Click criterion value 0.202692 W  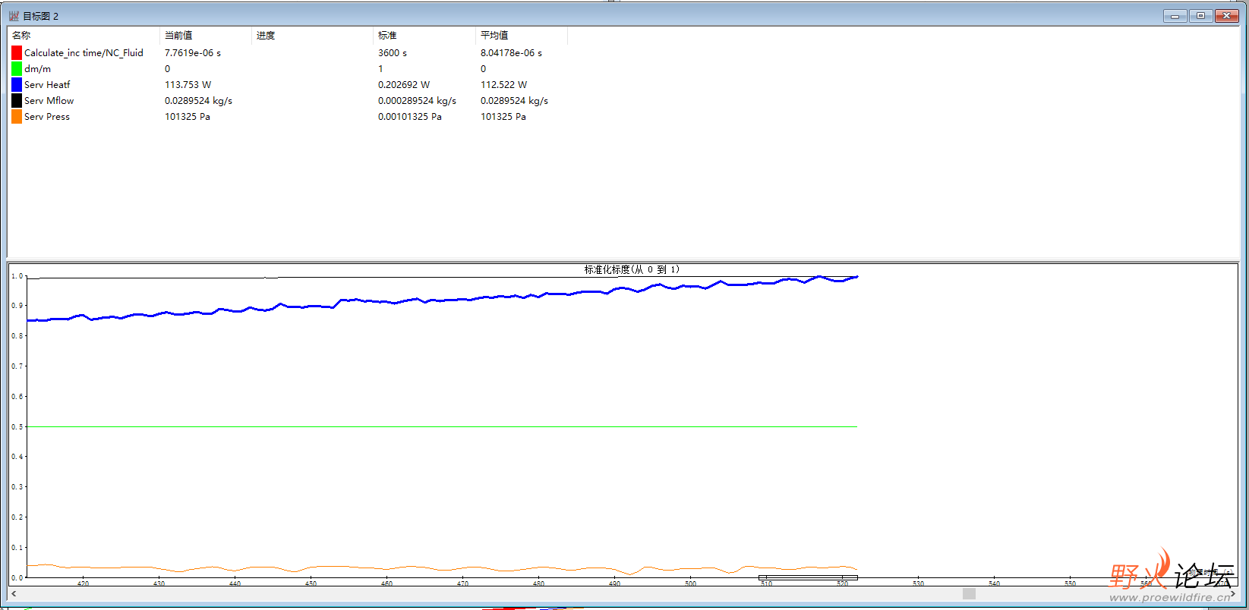click(404, 85)
